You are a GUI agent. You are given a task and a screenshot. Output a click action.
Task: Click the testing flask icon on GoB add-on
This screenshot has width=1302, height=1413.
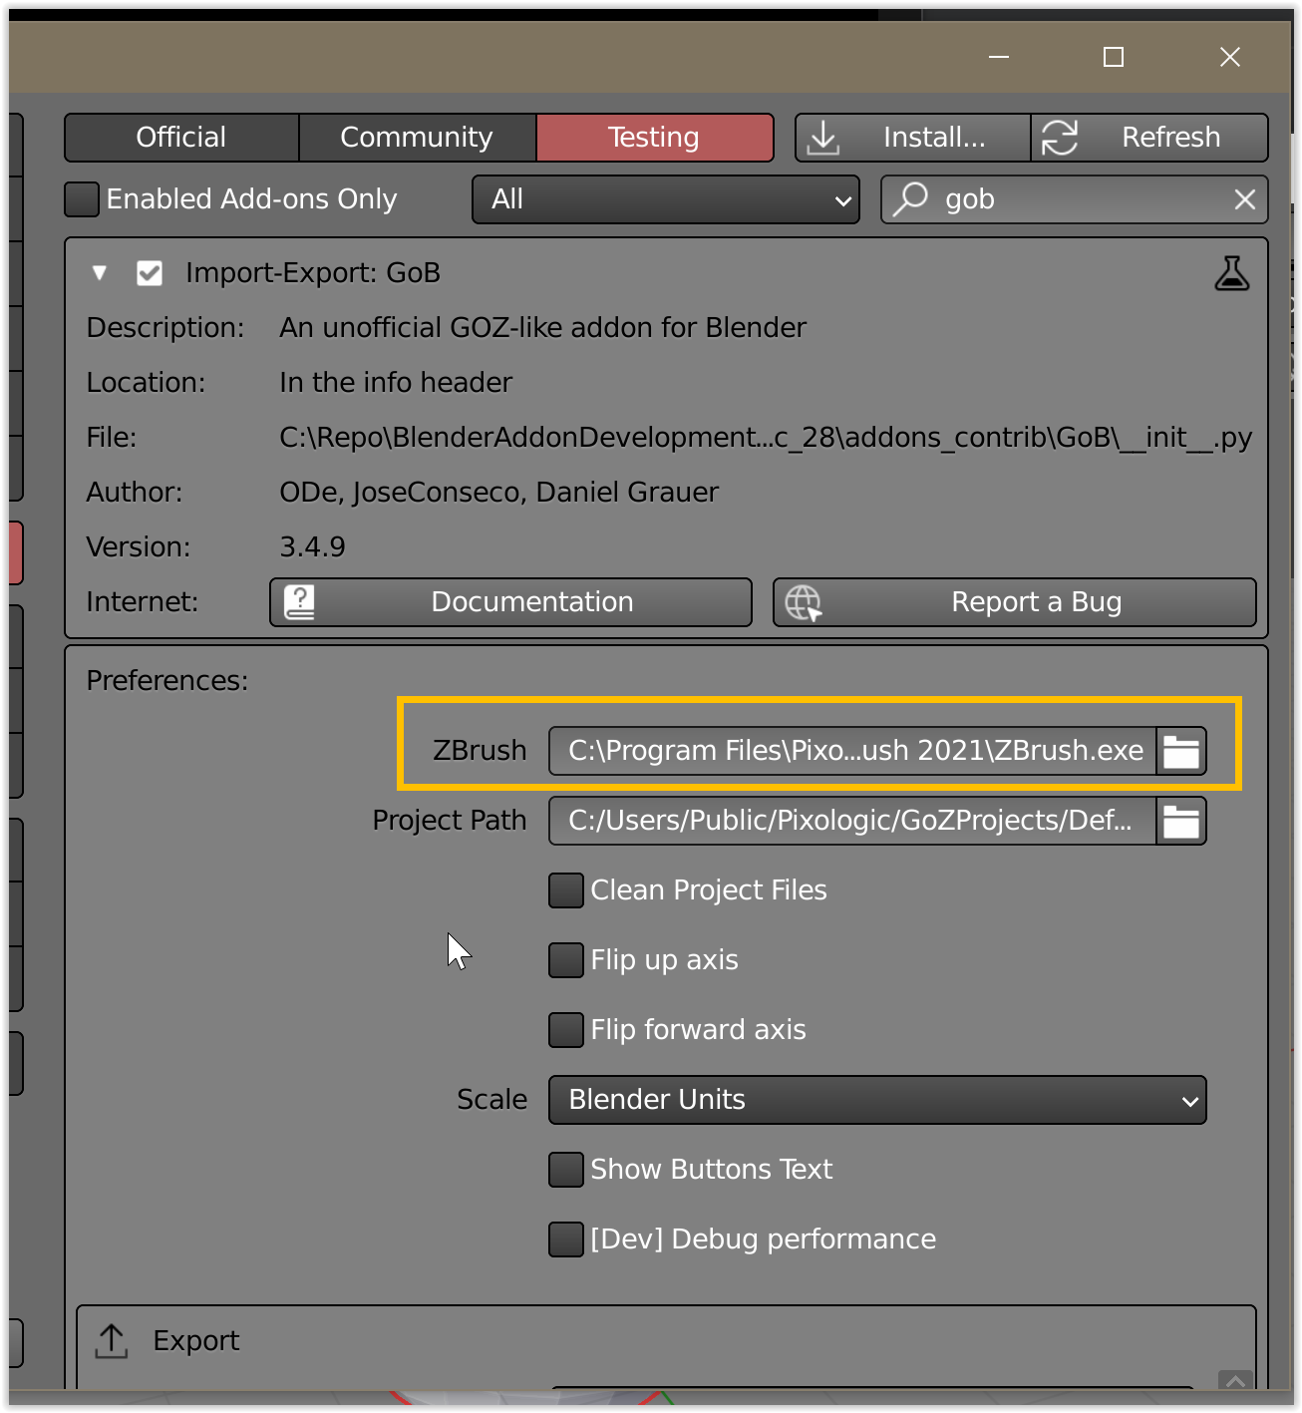[1232, 273]
